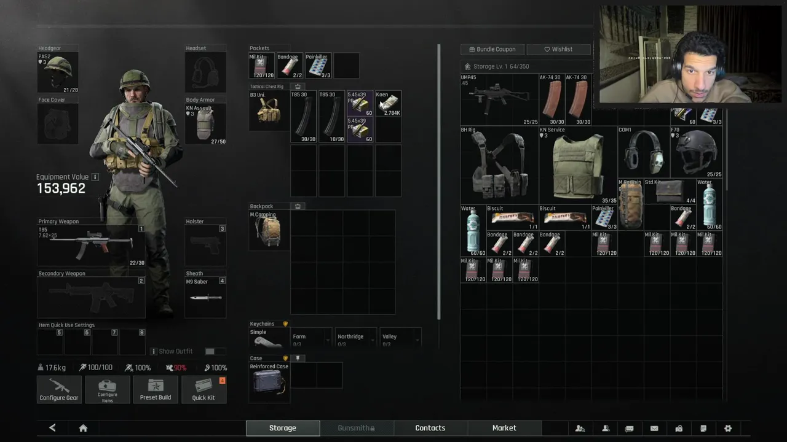This screenshot has height=442, width=787.
Task: Click the info icon beside Show Outfit
Action: [154, 351]
